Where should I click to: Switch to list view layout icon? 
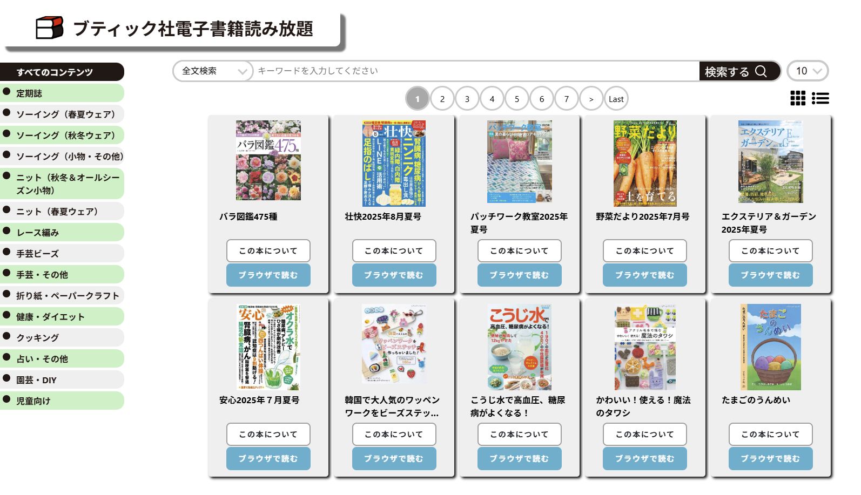click(x=820, y=98)
